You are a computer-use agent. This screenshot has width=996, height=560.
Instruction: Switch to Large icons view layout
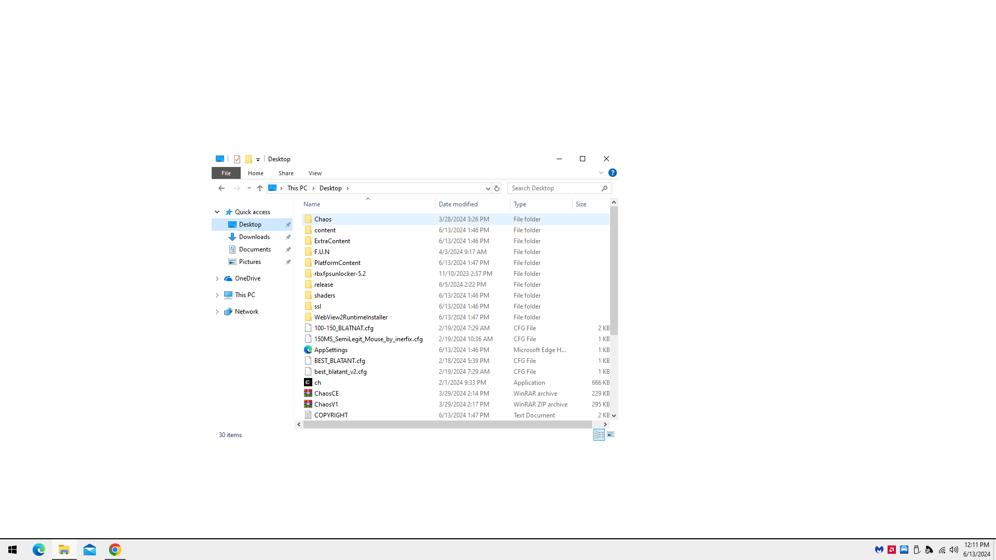point(611,435)
